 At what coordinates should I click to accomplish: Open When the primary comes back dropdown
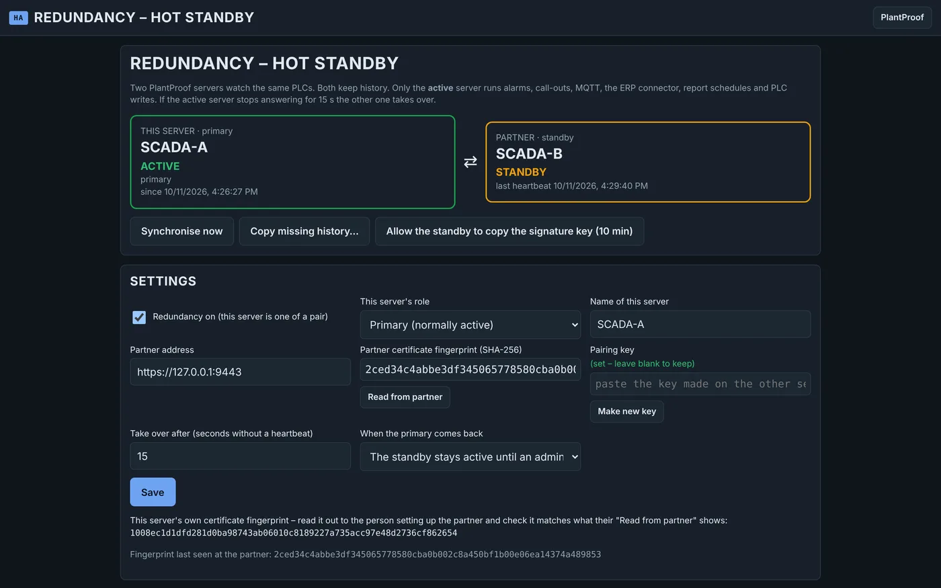[x=470, y=457]
